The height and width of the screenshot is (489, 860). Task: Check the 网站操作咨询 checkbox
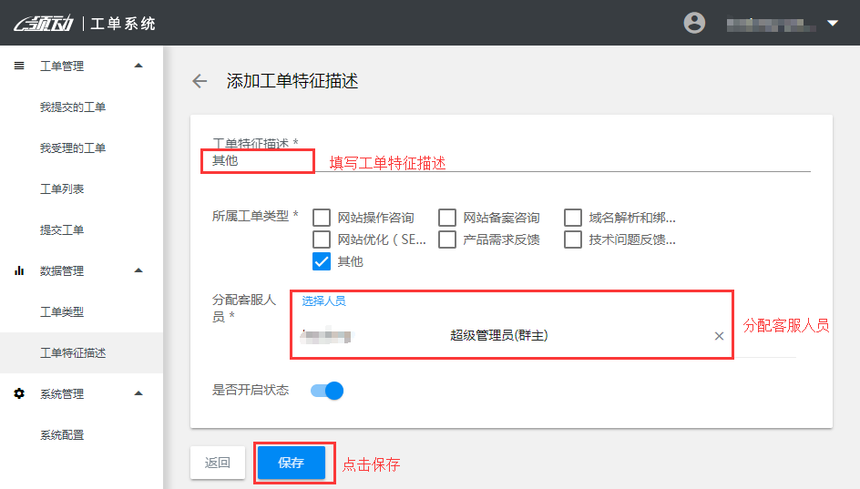322,218
